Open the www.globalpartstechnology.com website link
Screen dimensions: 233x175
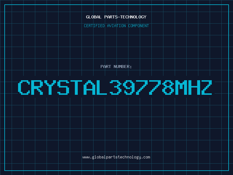(116, 157)
